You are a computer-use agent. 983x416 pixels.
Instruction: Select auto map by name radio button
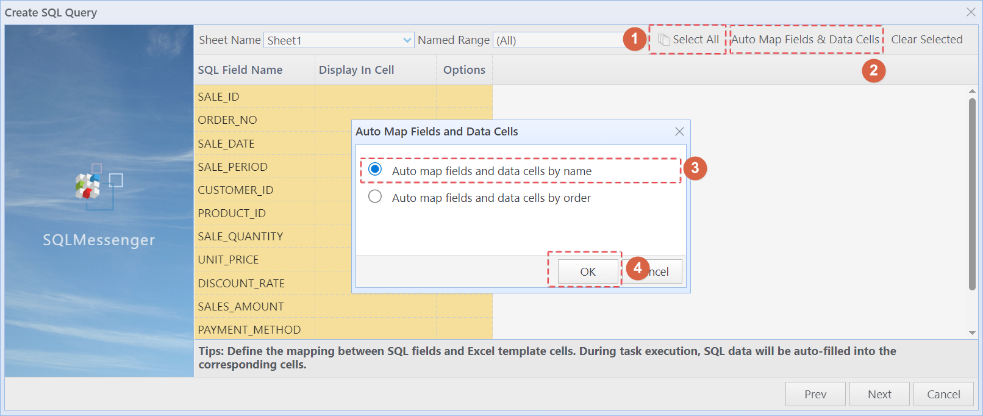pos(375,169)
